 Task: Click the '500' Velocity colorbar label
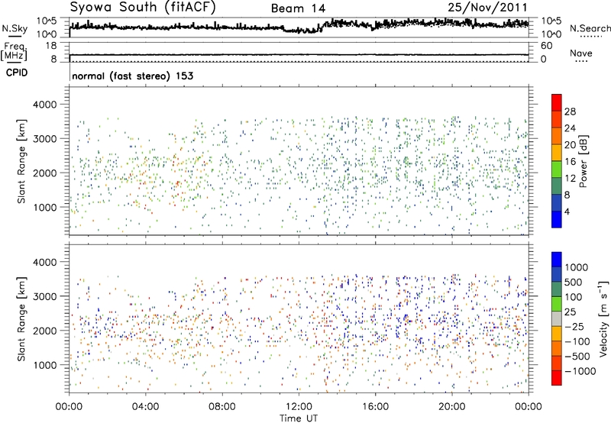[x=574, y=283]
